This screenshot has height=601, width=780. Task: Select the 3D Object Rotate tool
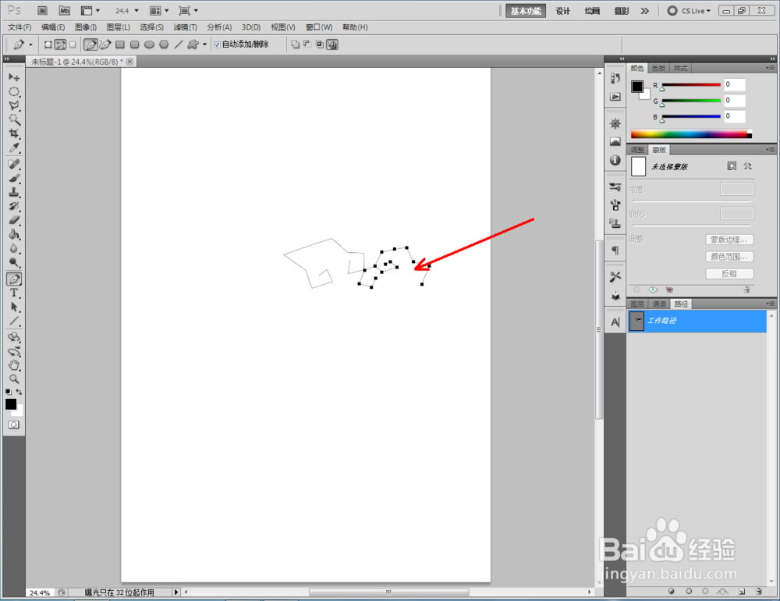pyautogui.click(x=14, y=337)
